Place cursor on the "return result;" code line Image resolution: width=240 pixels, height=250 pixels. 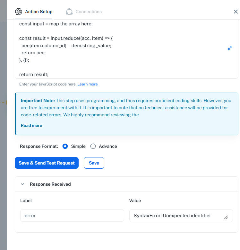coord(34,75)
